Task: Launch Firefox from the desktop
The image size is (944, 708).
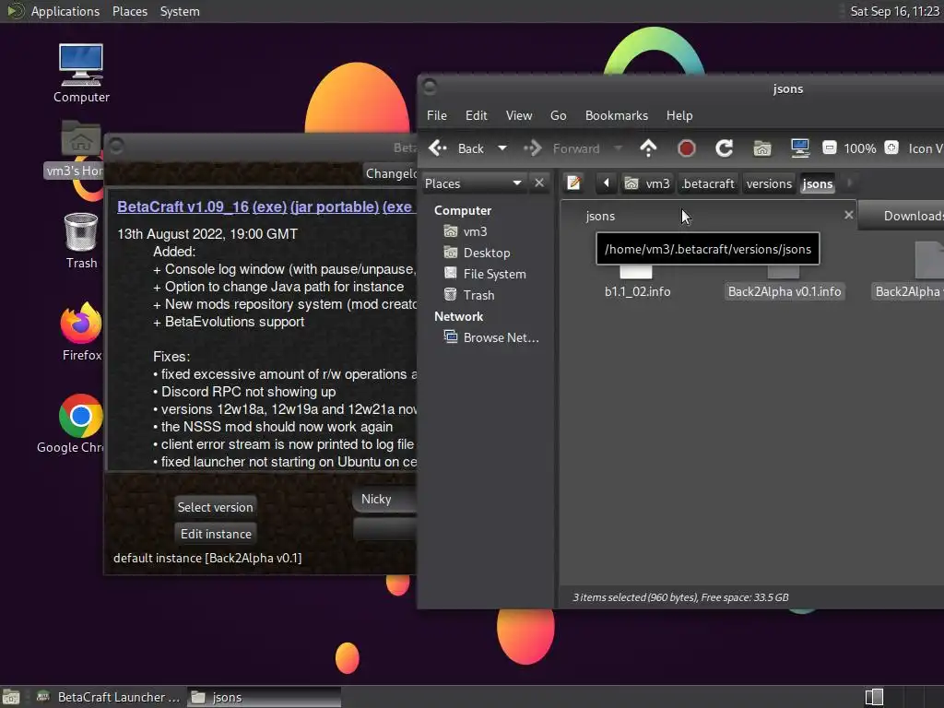Action: point(81,332)
